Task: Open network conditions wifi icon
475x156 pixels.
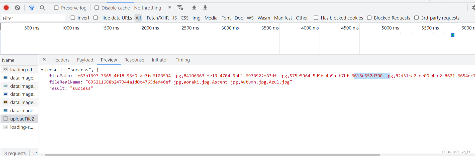Action: 180,8
